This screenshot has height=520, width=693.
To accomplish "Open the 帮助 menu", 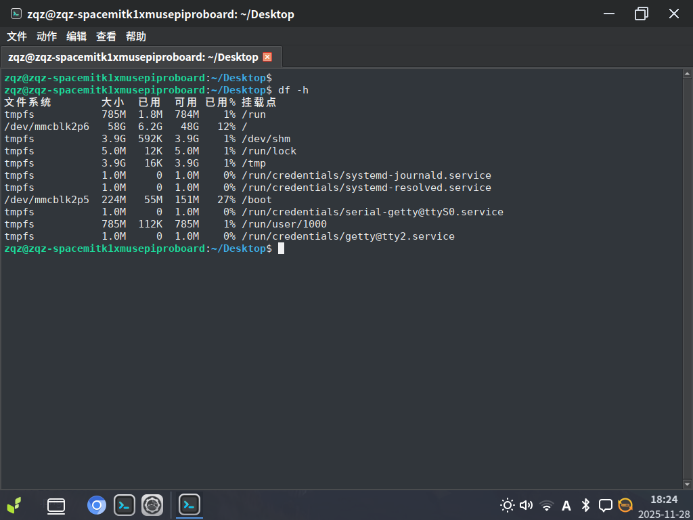I will coord(135,37).
